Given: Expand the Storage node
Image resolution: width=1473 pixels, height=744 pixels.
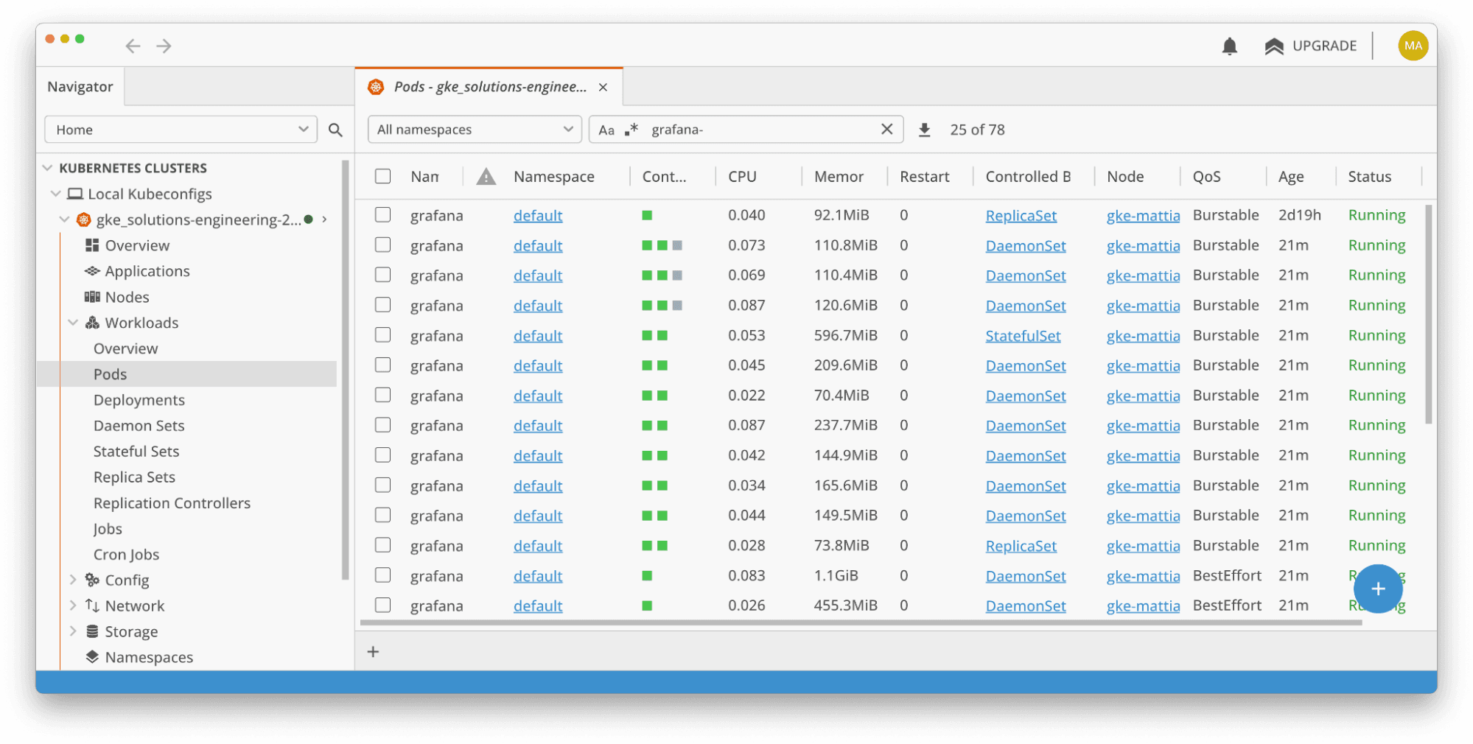Looking at the screenshot, I should (x=73, y=632).
